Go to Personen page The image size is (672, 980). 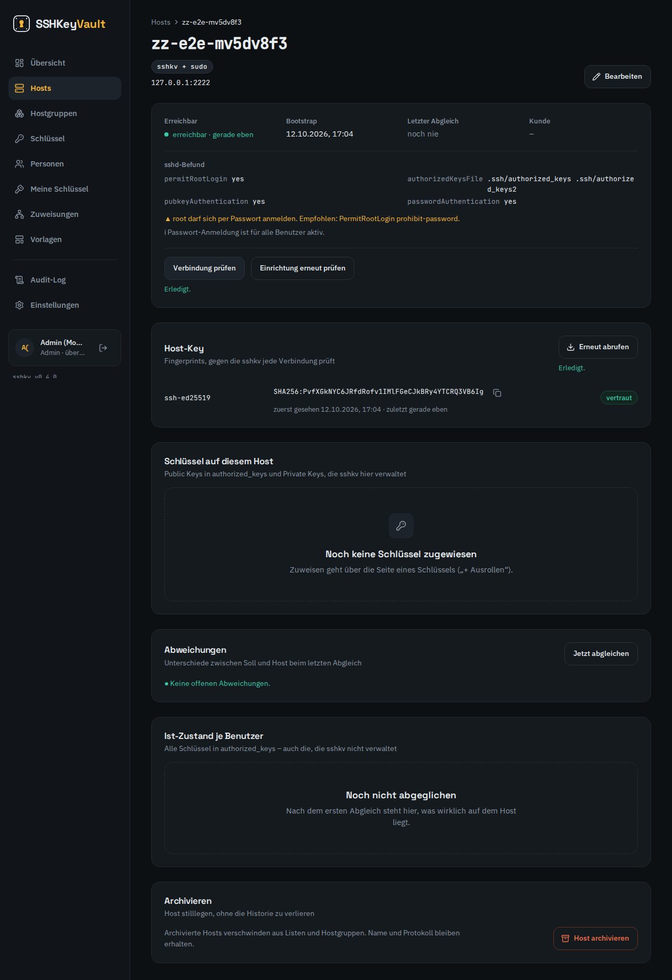[x=65, y=164]
